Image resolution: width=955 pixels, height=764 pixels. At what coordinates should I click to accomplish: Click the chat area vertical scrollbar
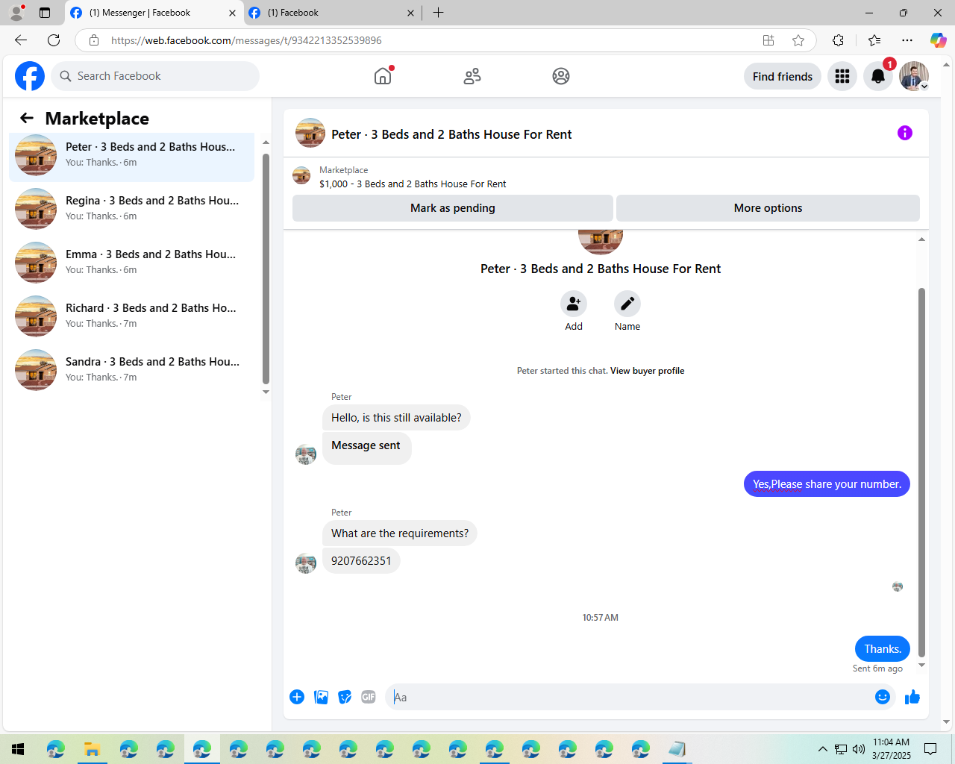921,472
